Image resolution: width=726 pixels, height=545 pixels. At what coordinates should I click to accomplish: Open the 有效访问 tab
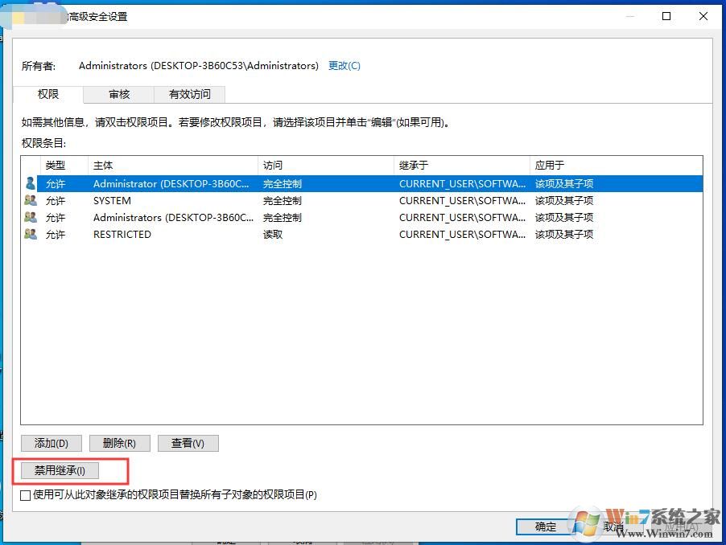click(189, 94)
